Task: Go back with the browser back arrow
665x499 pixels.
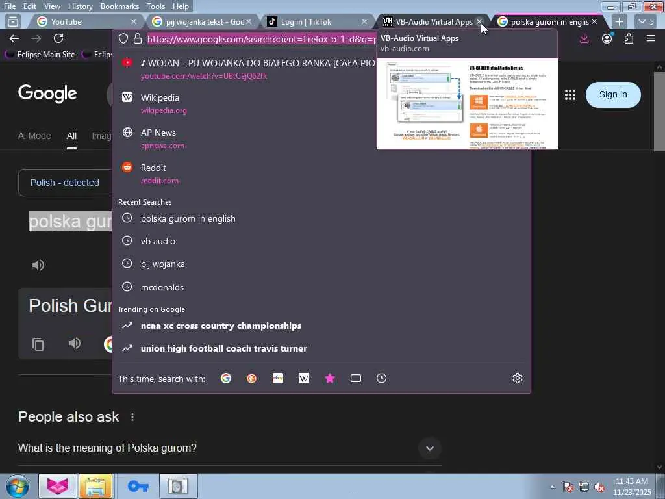Action: 14,38
